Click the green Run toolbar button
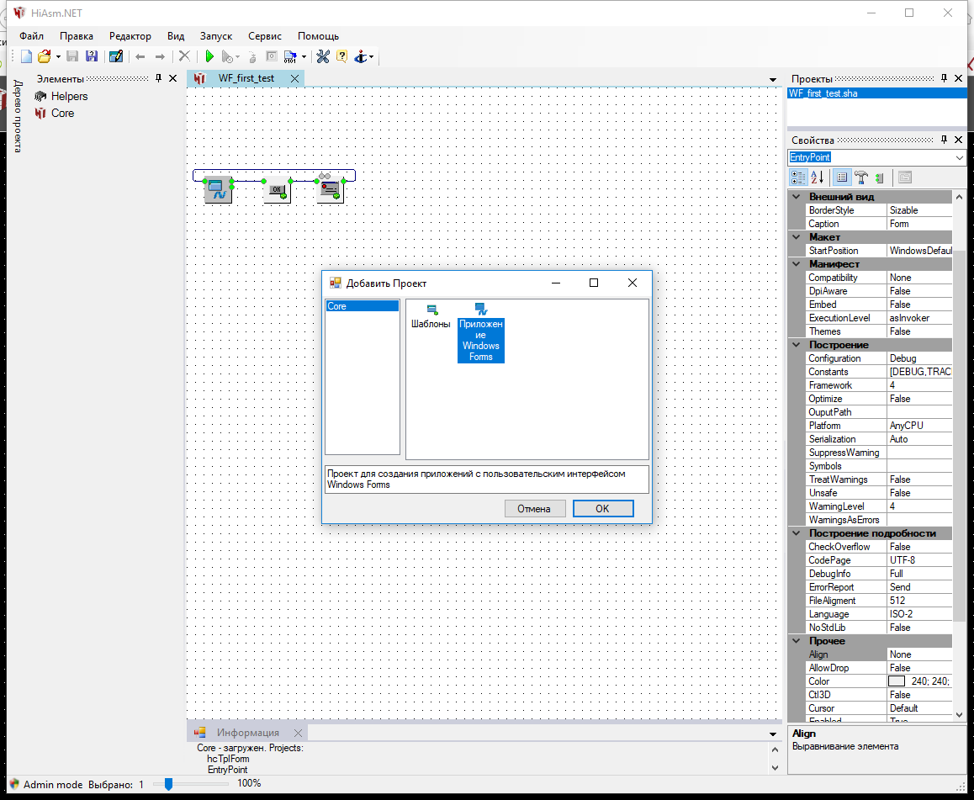974x800 pixels. 209,56
